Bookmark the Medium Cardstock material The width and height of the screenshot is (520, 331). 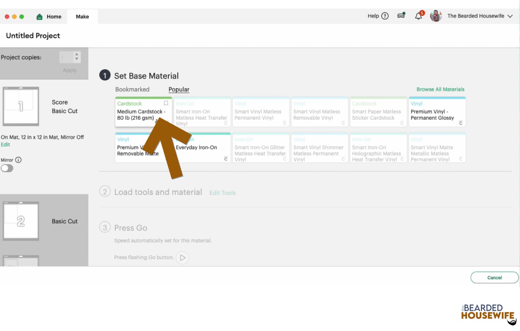[166, 103]
